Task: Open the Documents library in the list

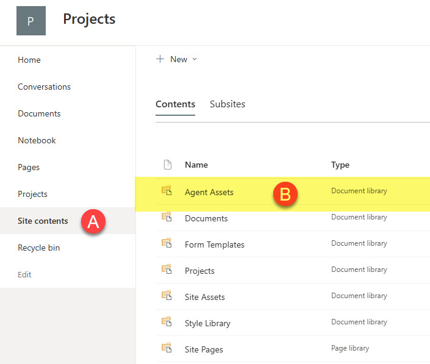Action: [x=206, y=218]
